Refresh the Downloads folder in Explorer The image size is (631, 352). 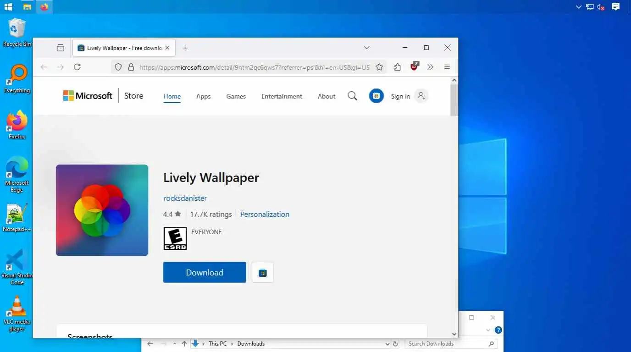click(x=395, y=344)
